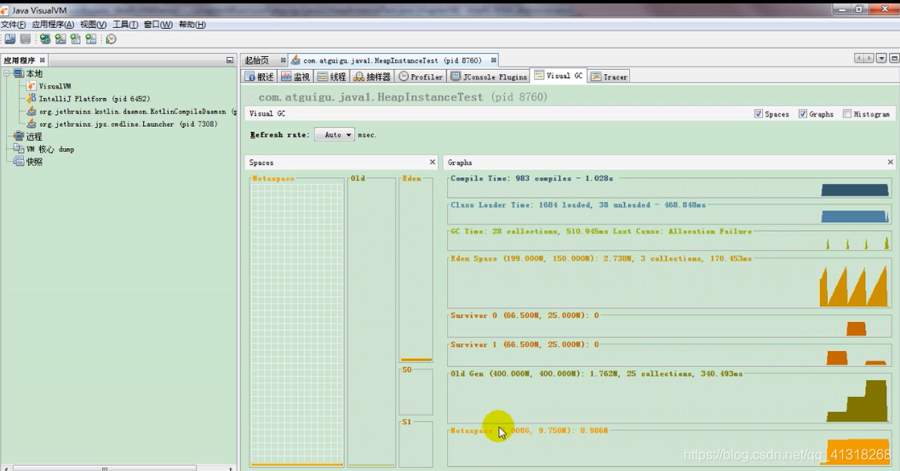The height and width of the screenshot is (471, 900).
Task: Maximize the editor window button
Action: tap(894, 58)
